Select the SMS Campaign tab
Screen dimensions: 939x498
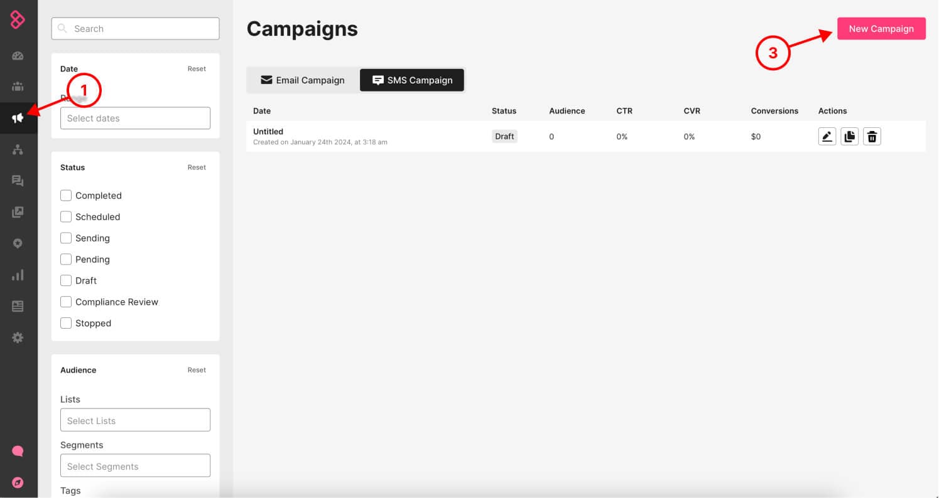click(x=412, y=80)
